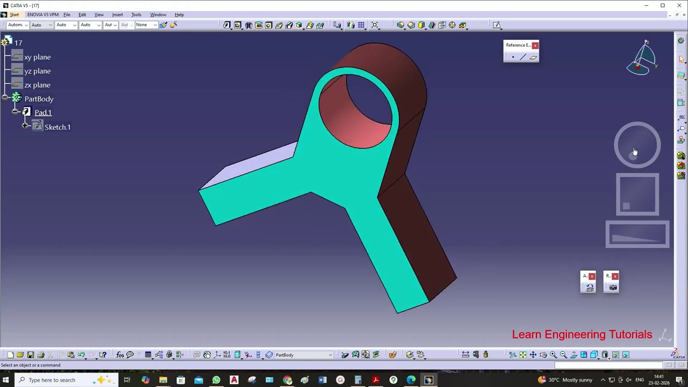Click the Line tool in Reference Elements
This screenshot has width=688, height=387.
tap(523, 57)
